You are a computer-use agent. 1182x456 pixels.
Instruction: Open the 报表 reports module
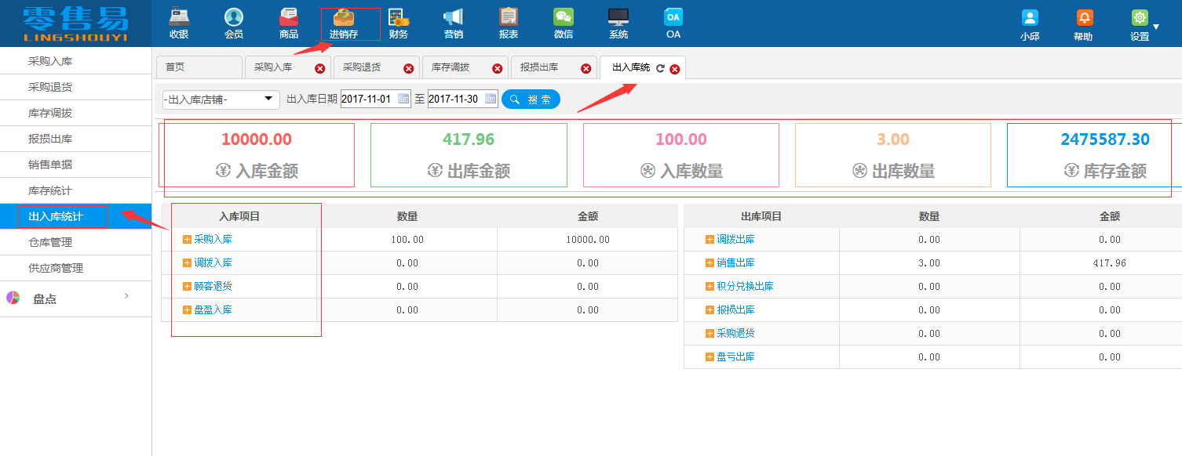(508, 24)
